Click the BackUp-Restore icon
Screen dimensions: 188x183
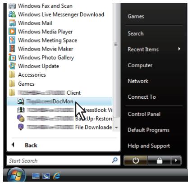pos(21,118)
